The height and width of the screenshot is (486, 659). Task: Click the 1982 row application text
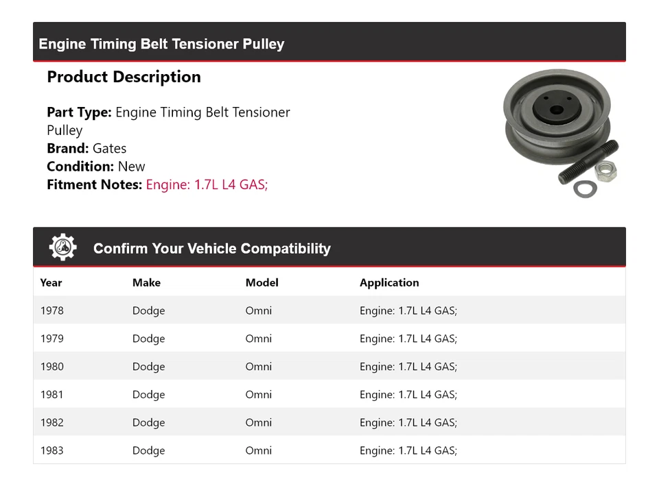click(408, 423)
